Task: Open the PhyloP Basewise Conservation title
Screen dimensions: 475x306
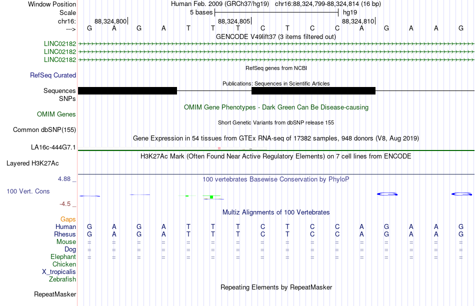Action: point(276,179)
